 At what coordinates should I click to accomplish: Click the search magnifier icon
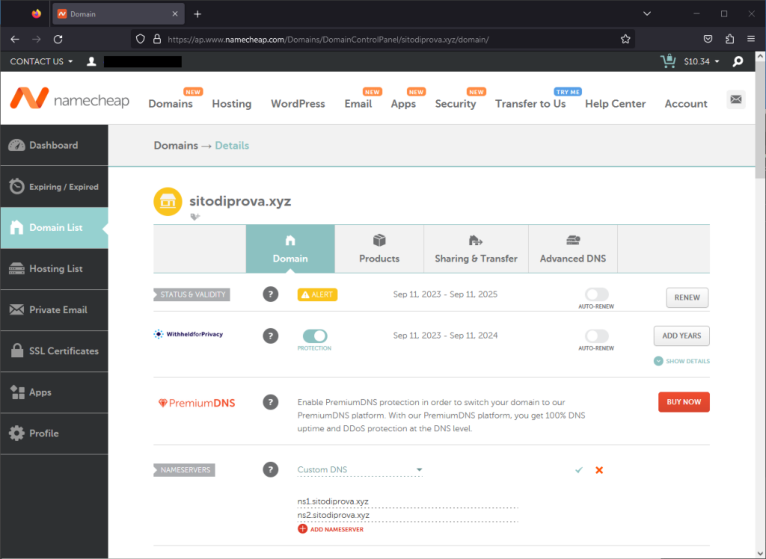tap(738, 61)
